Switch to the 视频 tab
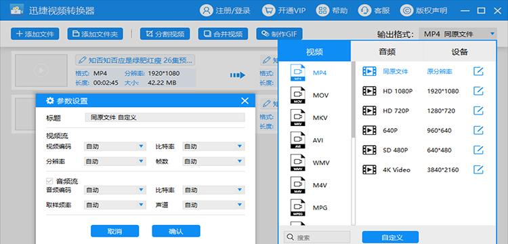Screen dimensions: 508x244 pos(314,52)
